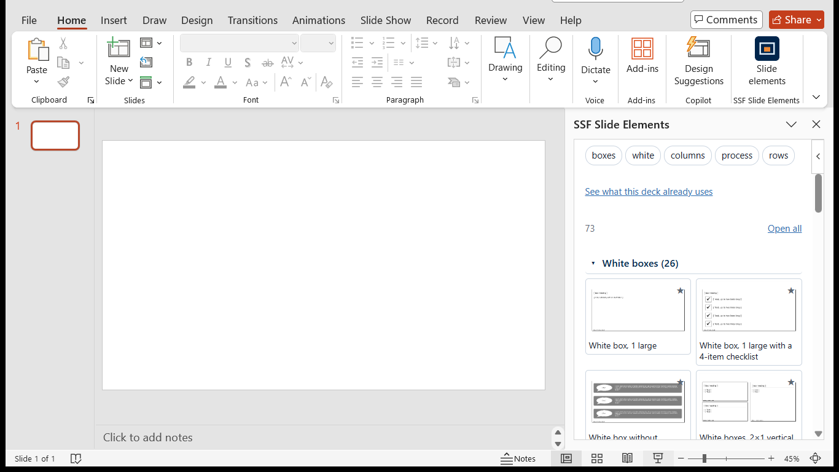Click the Increase List Level indent icon
839x472 pixels.
[x=377, y=63]
